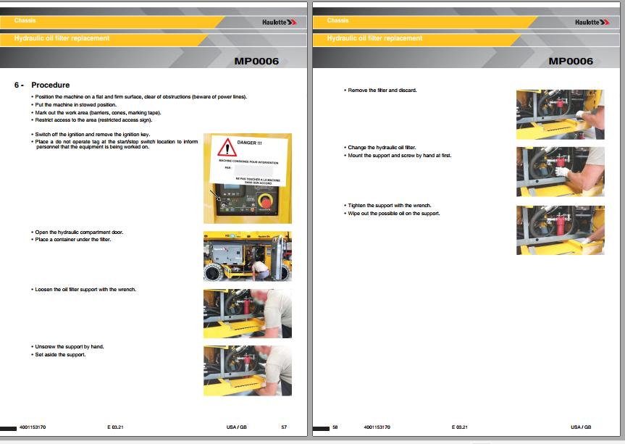Click page number 57 in the footer

pos(284,427)
